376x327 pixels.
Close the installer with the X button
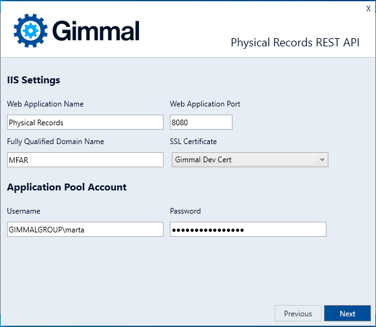point(368,8)
